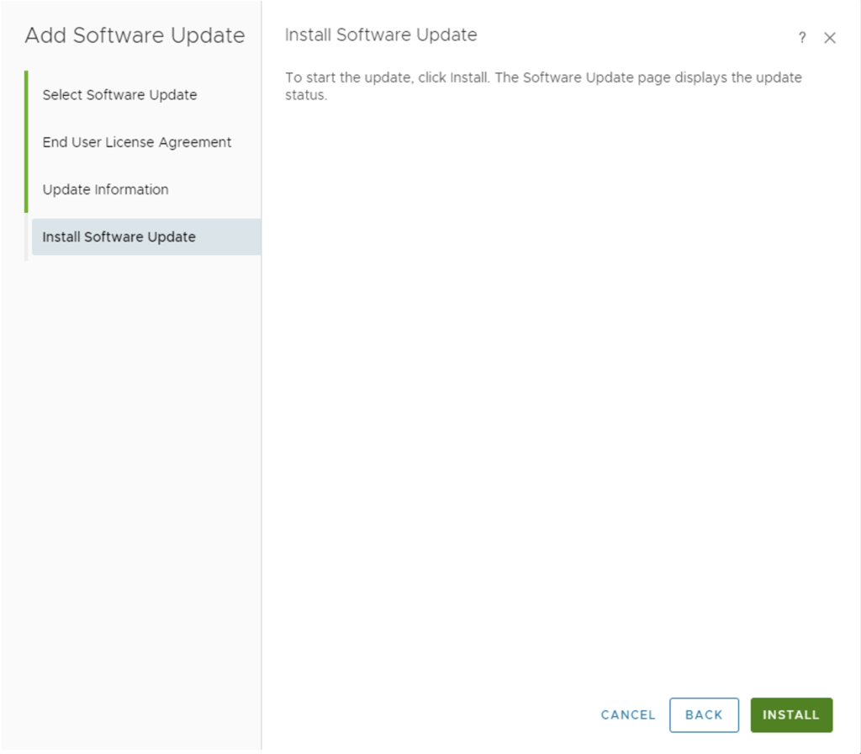Go to previous step with BACK
This screenshot has width=861, height=754.
pos(704,714)
